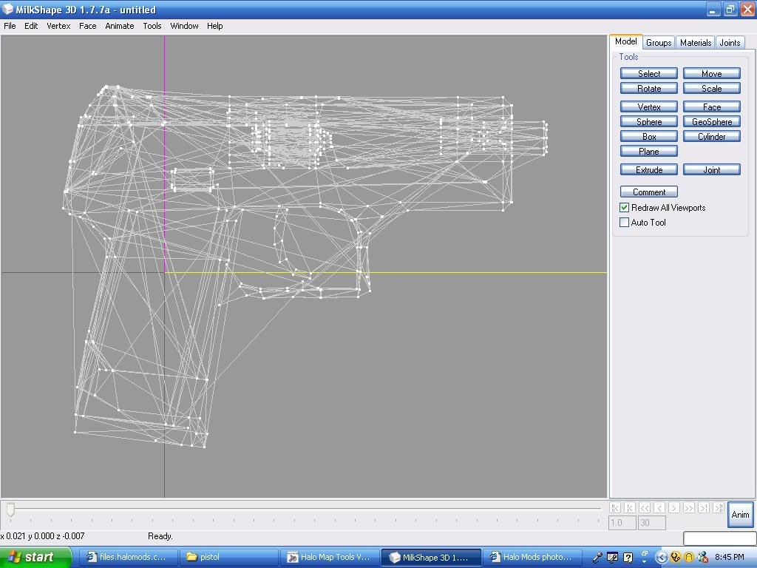
Task: Switch to the Joints tab
Action: [x=730, y=42]
